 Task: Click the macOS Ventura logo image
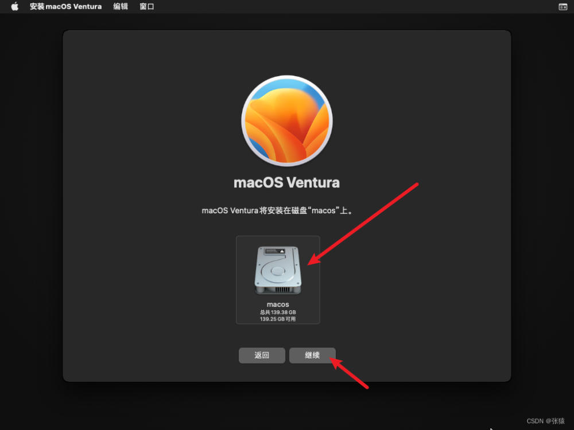[287, 120]
